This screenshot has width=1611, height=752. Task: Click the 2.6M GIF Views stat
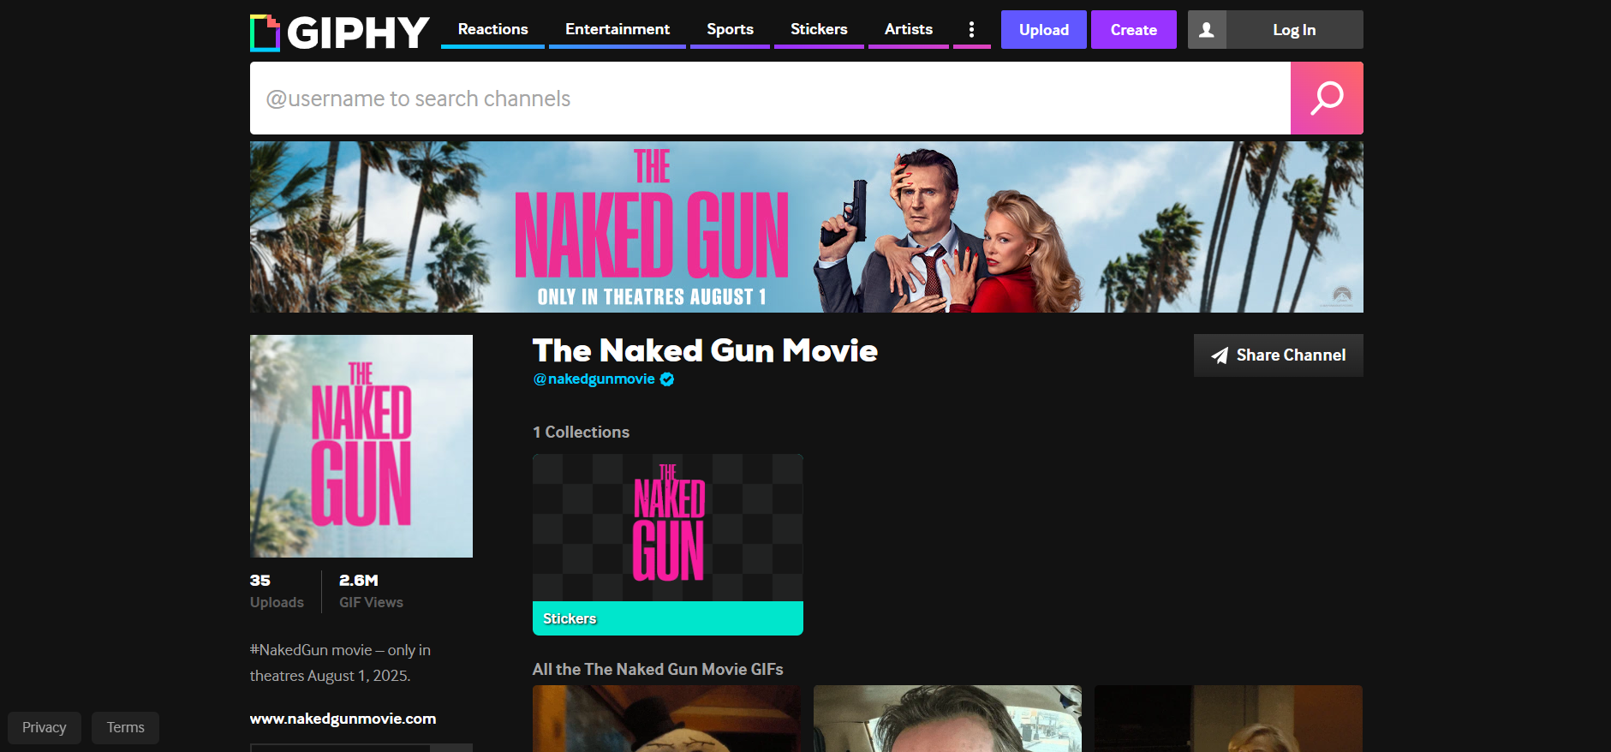(x=371, y=591)
